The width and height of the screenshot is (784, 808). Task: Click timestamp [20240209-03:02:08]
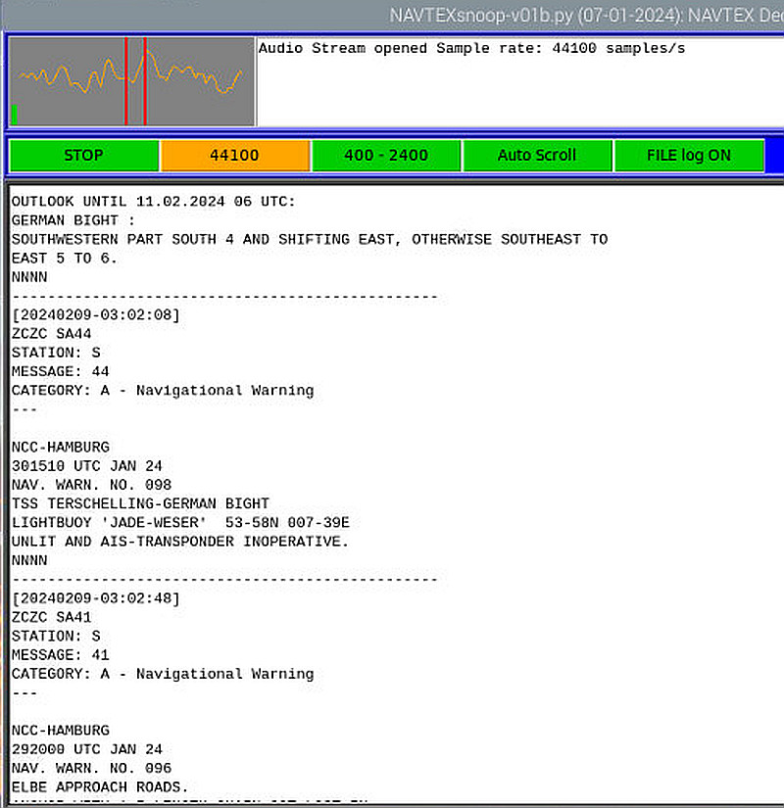click(96, 314)
